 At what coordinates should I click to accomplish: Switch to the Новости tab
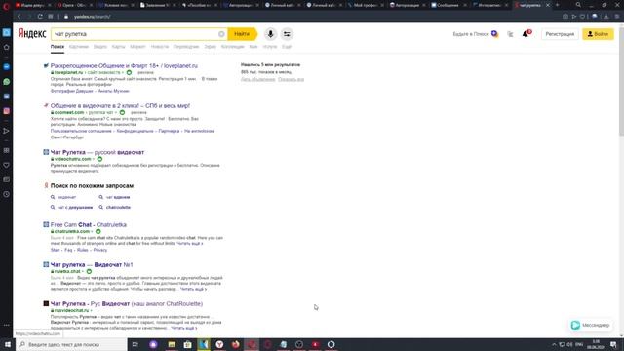tap(160, 47)
